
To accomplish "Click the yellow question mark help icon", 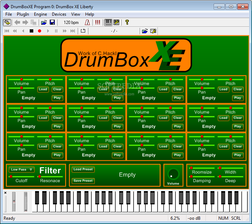I will click(x=127, y=22).
